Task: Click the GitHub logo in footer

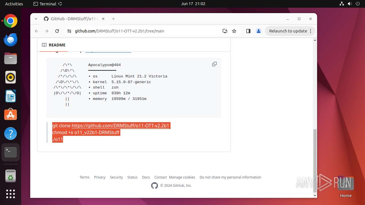Action: tap(155, 186)
